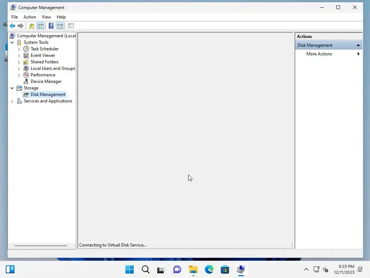Expand the Task Scheduler node
Viewport: 370px width, 278px height.
(19, 49)
